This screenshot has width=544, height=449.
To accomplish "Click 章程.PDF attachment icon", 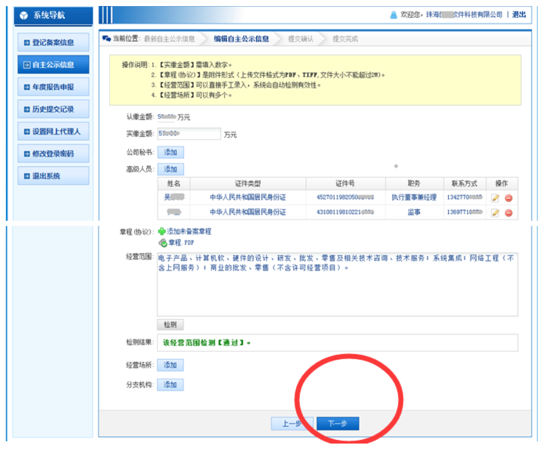I will click(163, 243).
